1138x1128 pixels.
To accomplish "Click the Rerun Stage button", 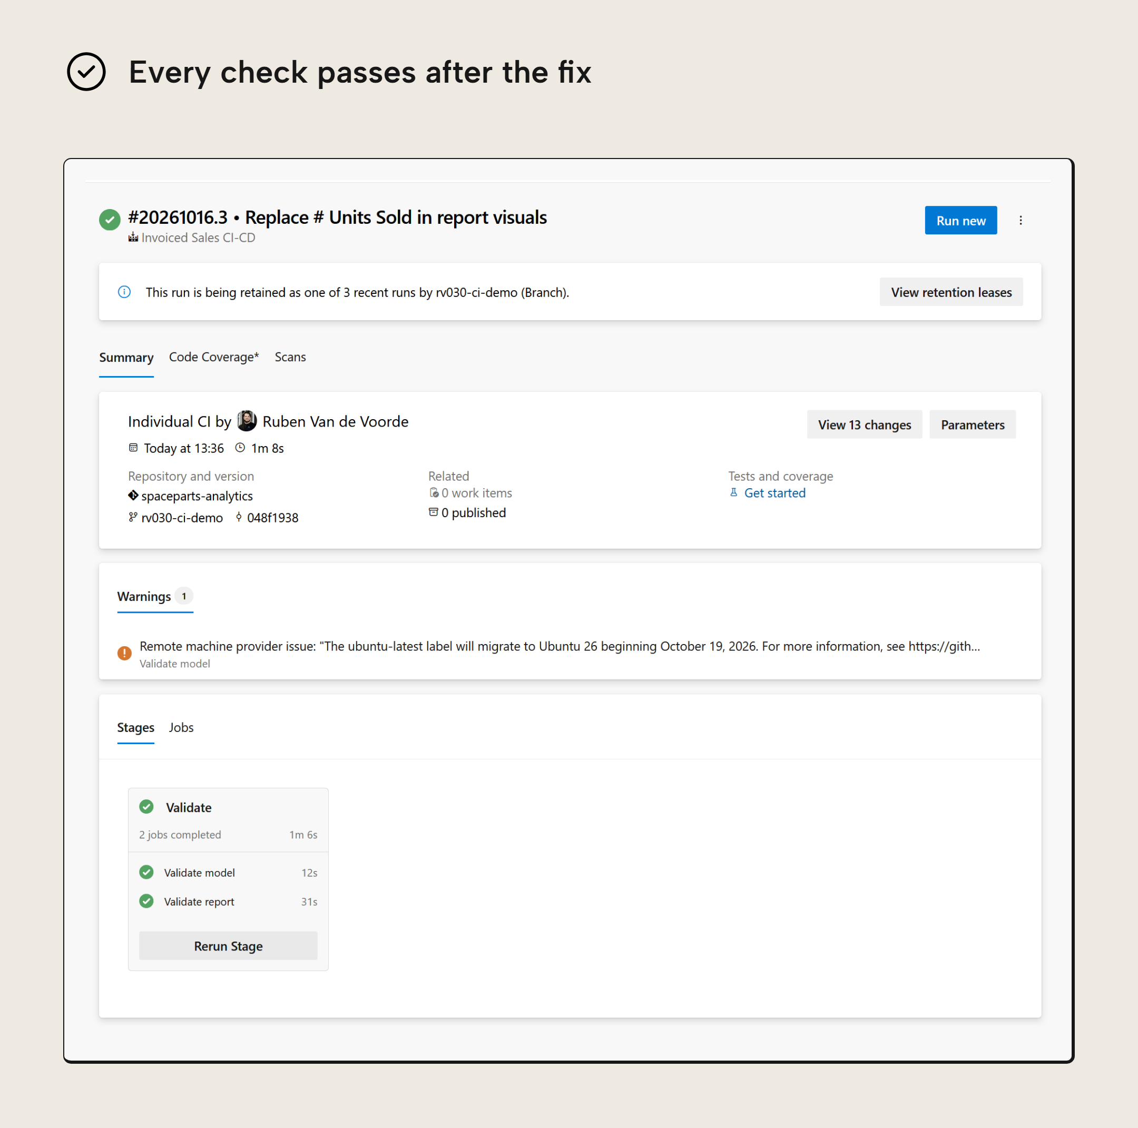I will (228, 946).
